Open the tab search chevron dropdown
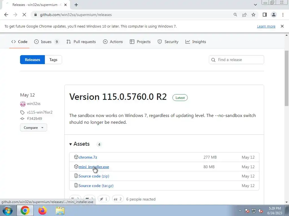This screenshot has height=216, width=289. point(255,5)
